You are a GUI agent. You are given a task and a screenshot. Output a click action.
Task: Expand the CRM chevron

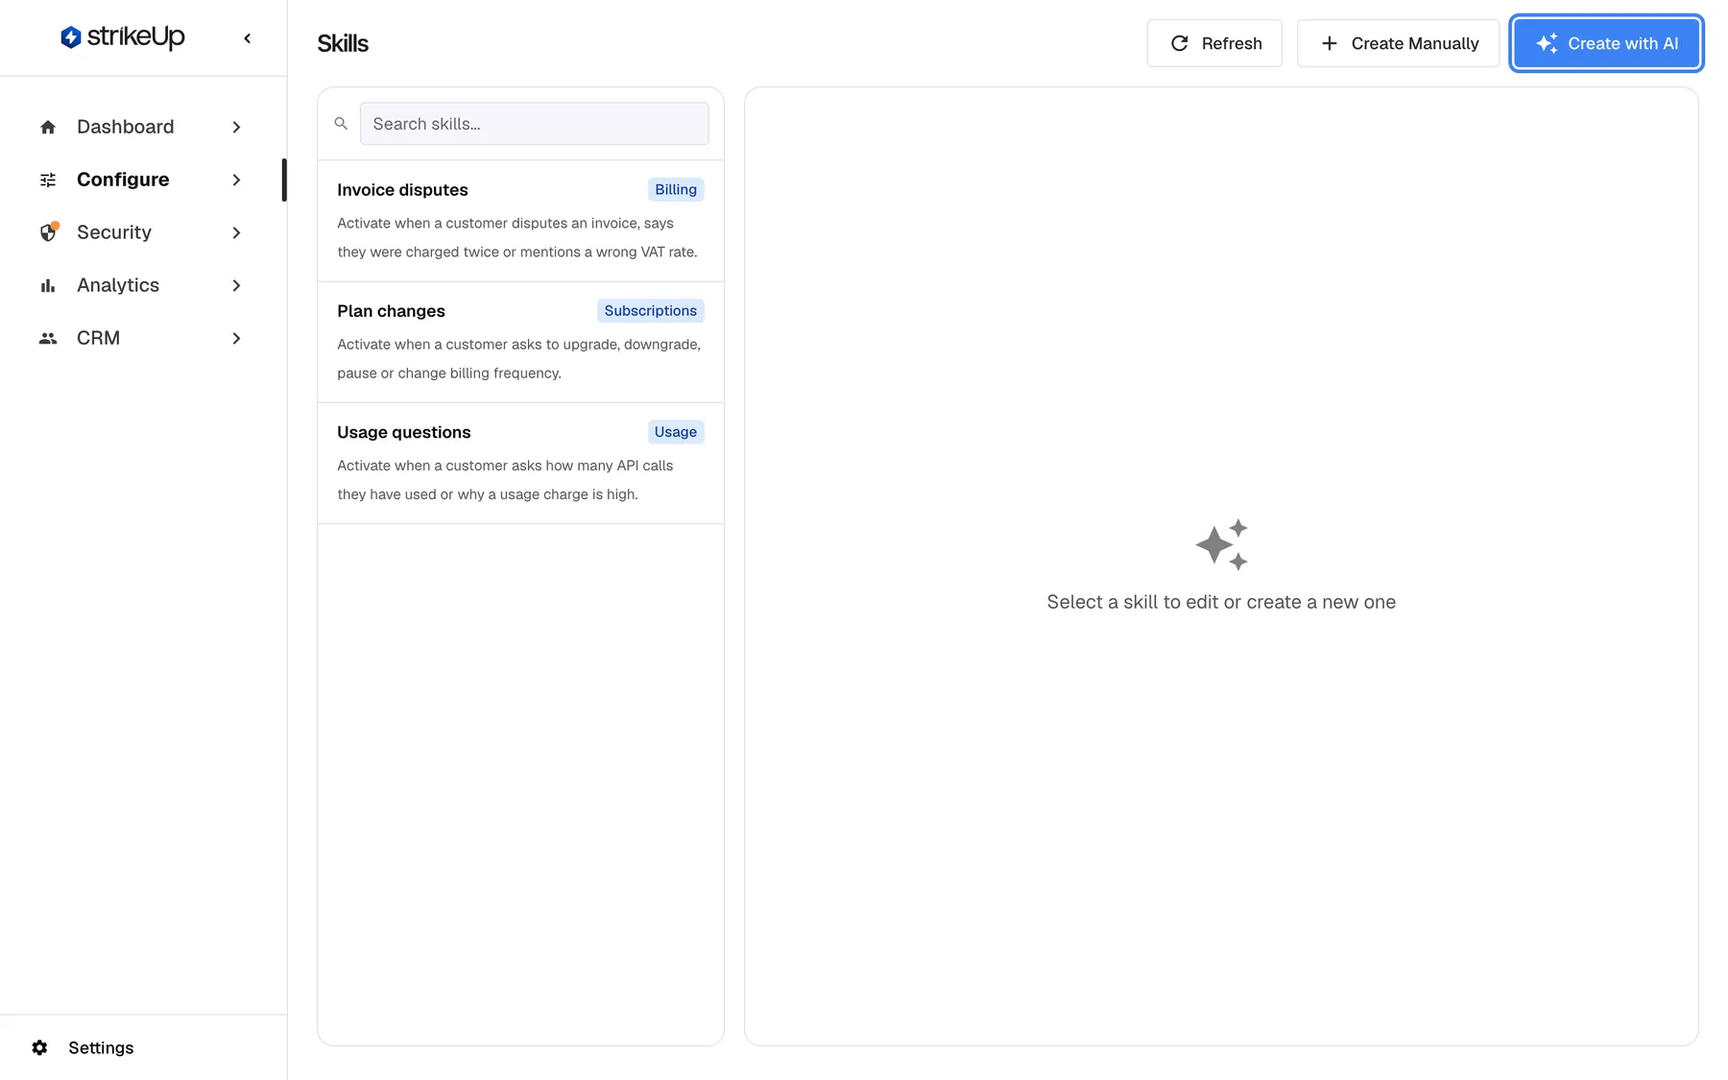[236, 338]
